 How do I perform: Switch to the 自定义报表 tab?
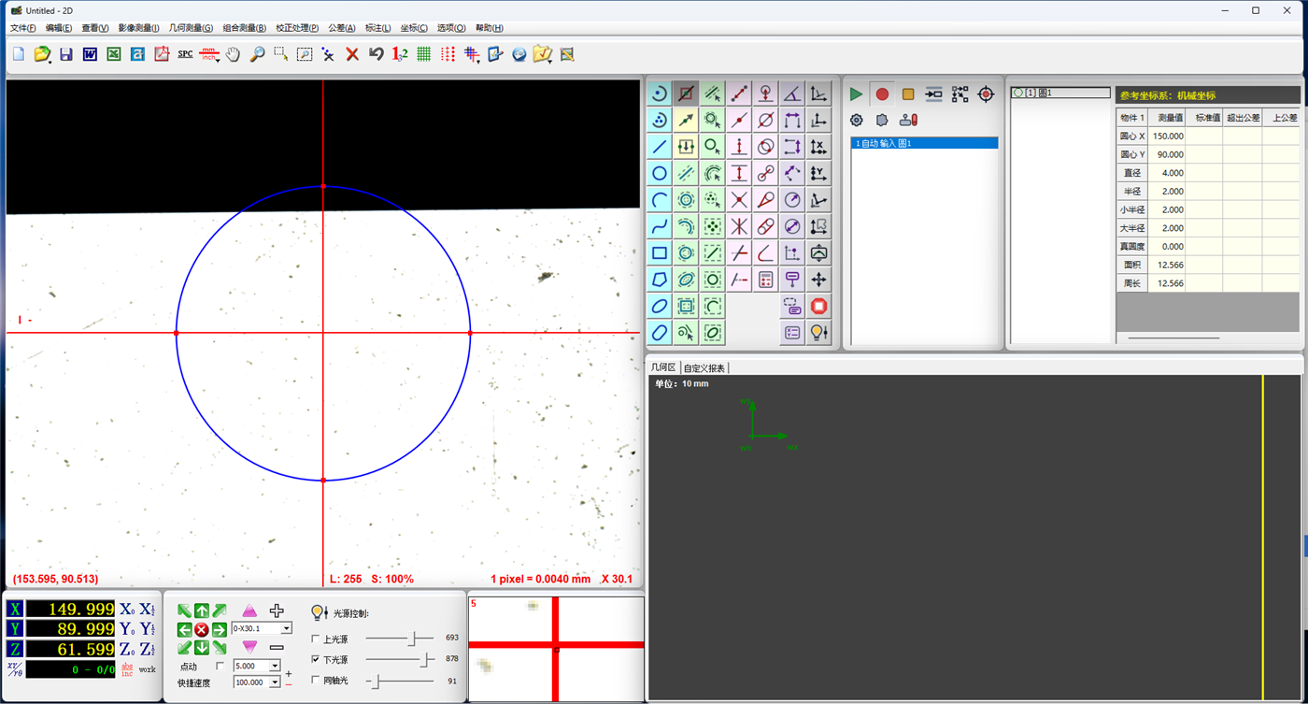[704, 367]
